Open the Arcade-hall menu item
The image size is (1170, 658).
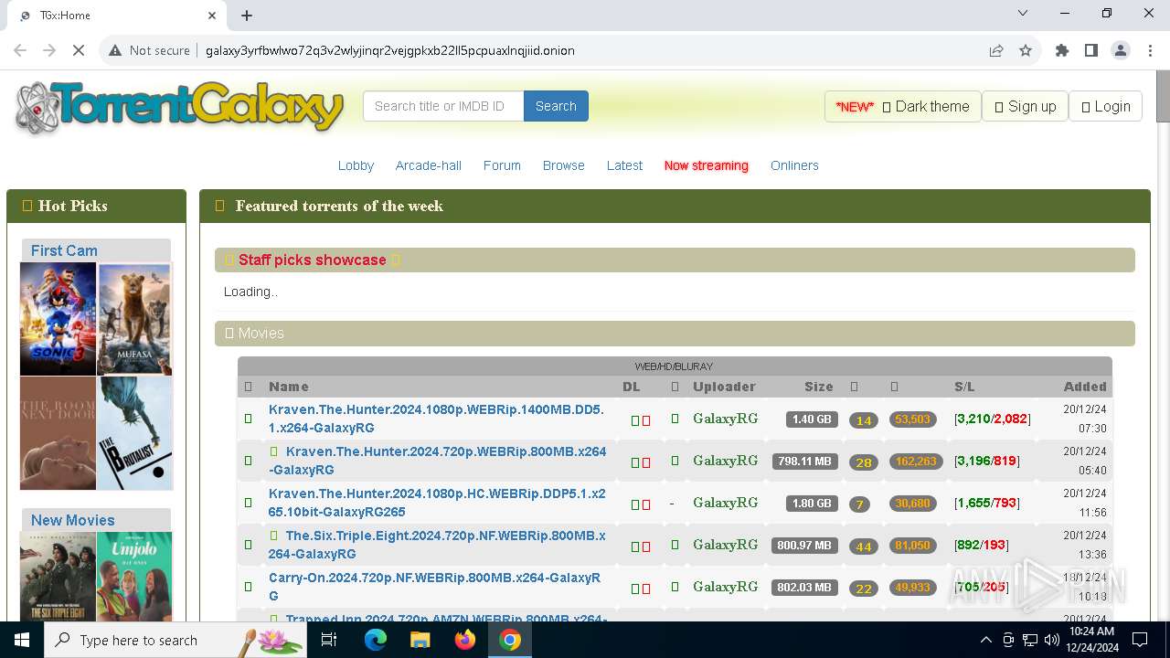429,165
